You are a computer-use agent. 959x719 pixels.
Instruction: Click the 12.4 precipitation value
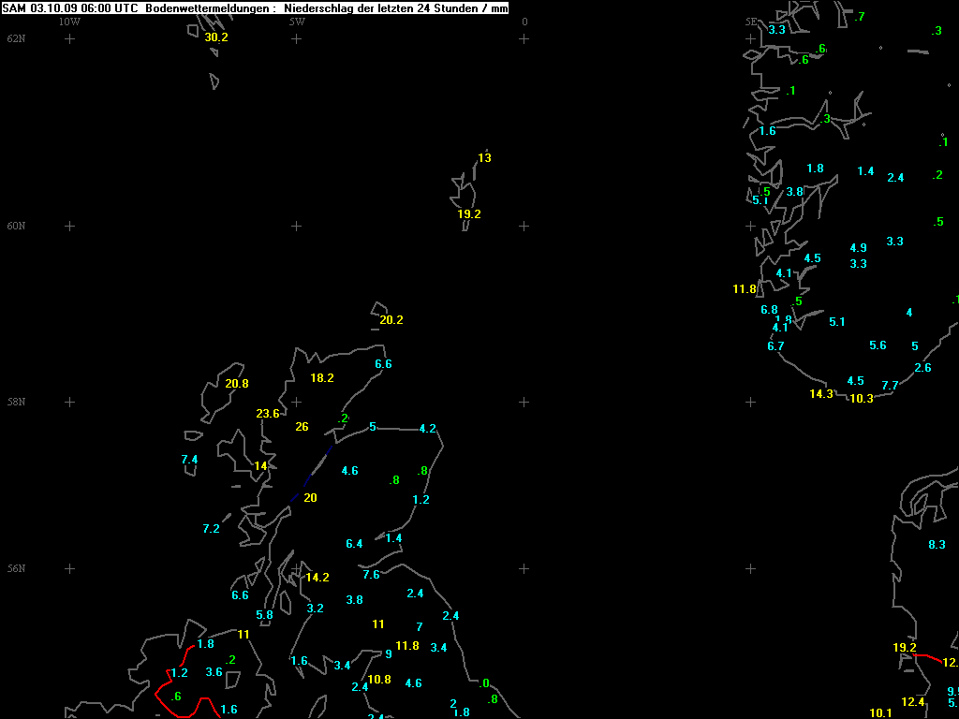[x=913, y=702]
